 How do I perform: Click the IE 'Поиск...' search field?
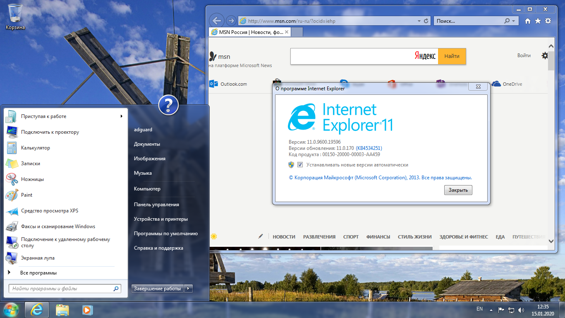[469, 21]
